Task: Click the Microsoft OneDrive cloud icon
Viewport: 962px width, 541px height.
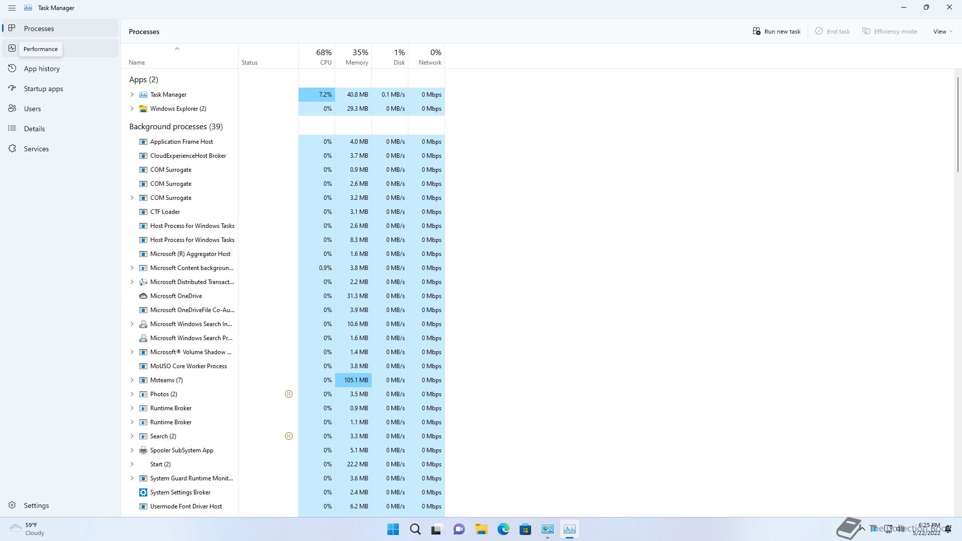Action: (x=143, y=296)
